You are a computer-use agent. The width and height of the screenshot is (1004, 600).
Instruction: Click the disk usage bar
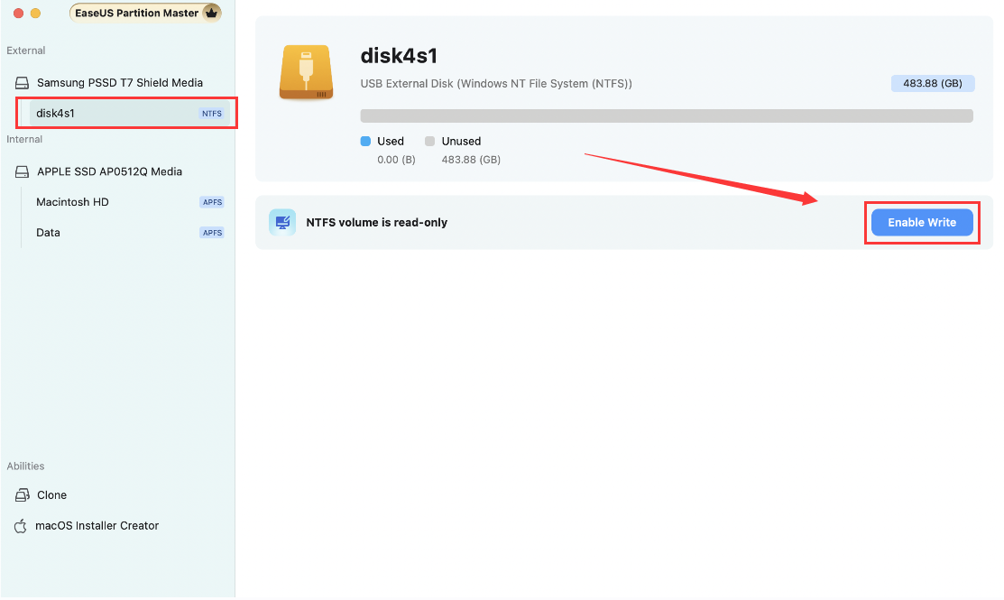pos(667,115)
